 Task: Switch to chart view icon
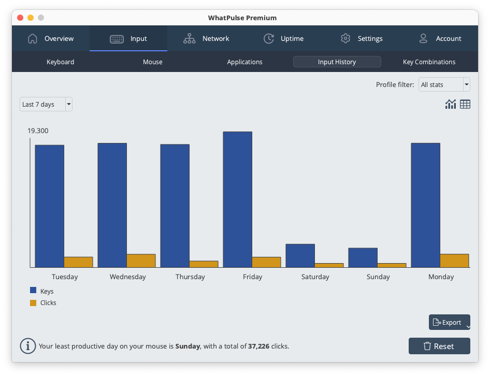pos(451,104)
